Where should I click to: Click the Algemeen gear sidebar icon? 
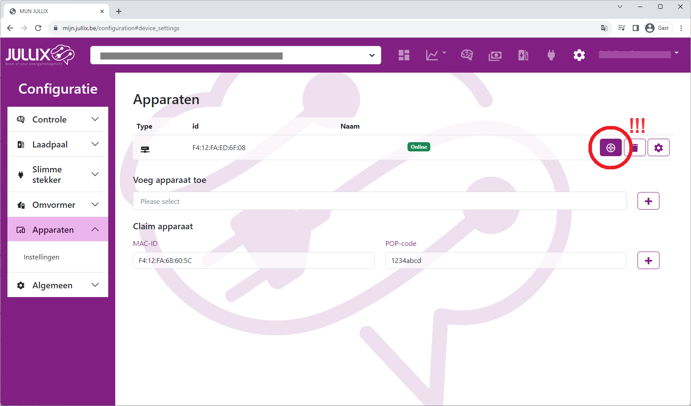click(21, 285)
